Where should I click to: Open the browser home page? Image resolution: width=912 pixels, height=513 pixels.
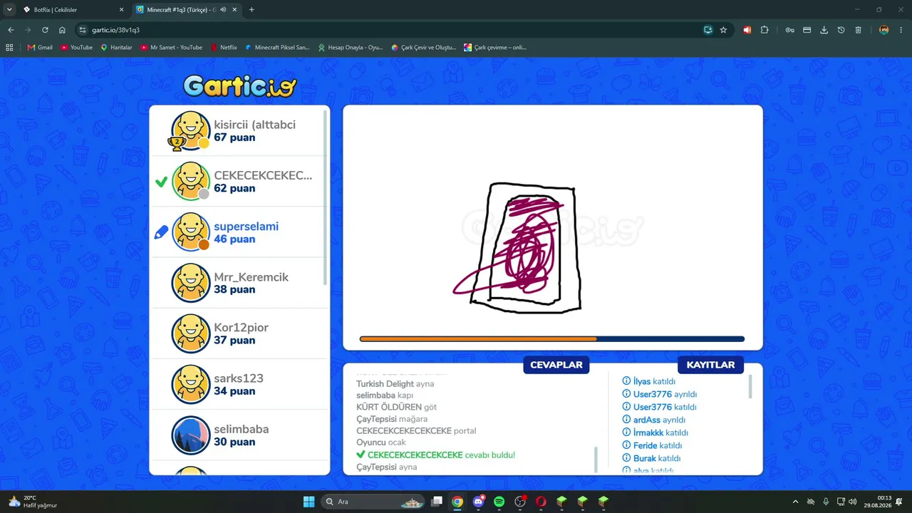point(62,30)
